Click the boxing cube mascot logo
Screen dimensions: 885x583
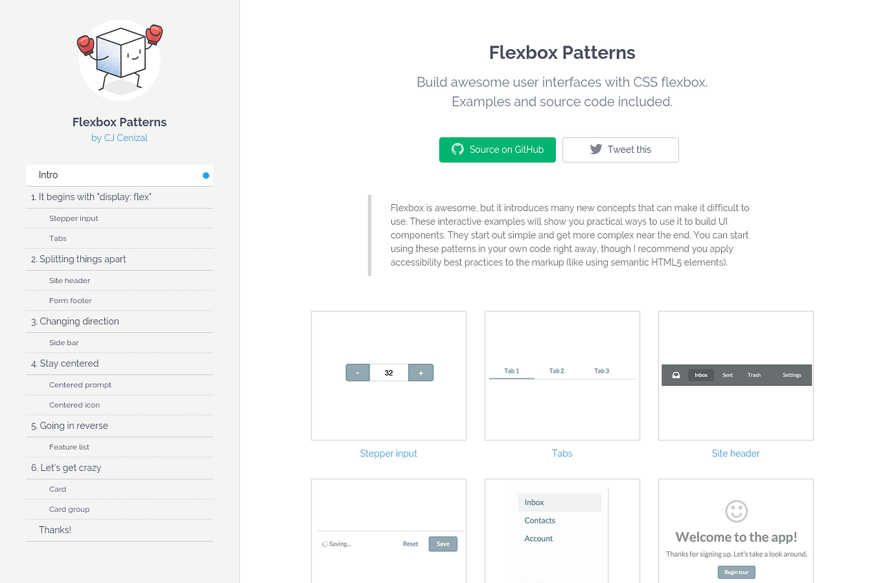click(x=119, y=59)
